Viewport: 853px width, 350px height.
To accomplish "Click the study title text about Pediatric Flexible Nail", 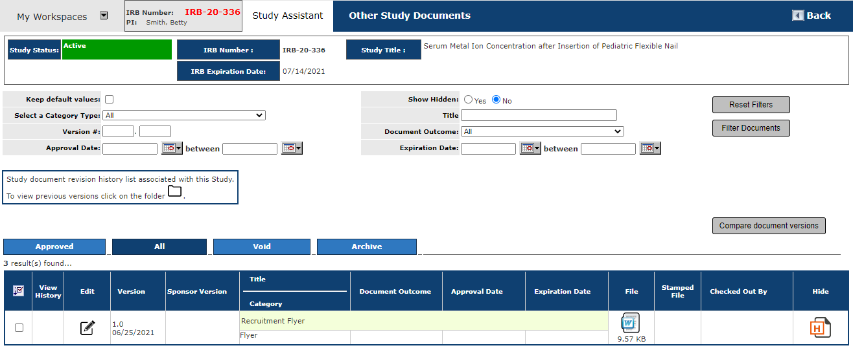I will [x=550, y=46].
